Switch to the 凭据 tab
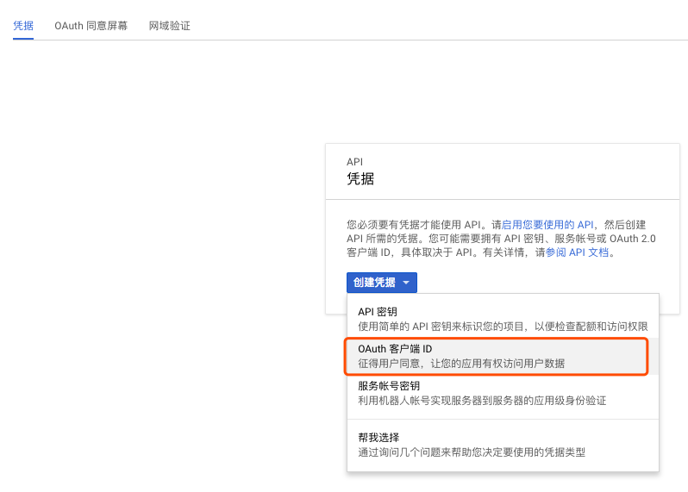 tap(23, 26)
